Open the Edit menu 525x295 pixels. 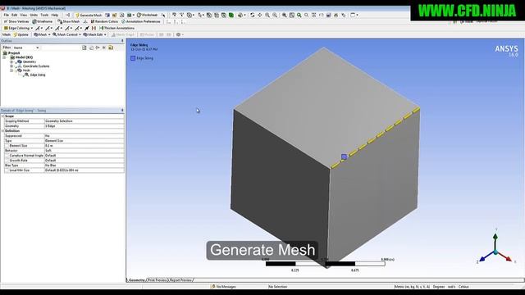coord(15,15)
